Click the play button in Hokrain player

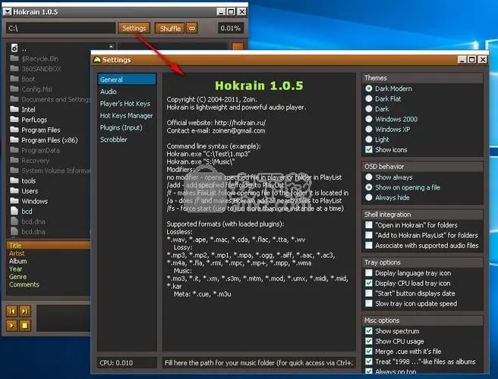point(12,325)
